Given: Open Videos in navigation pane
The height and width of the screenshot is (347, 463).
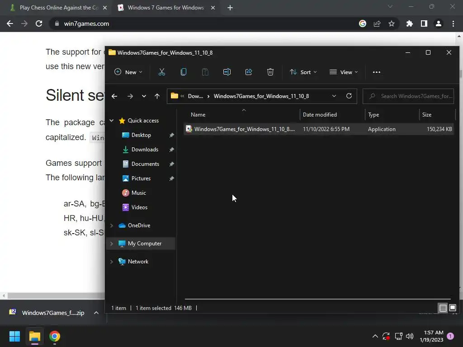Looking at the screenshot, I should (139, 207).
